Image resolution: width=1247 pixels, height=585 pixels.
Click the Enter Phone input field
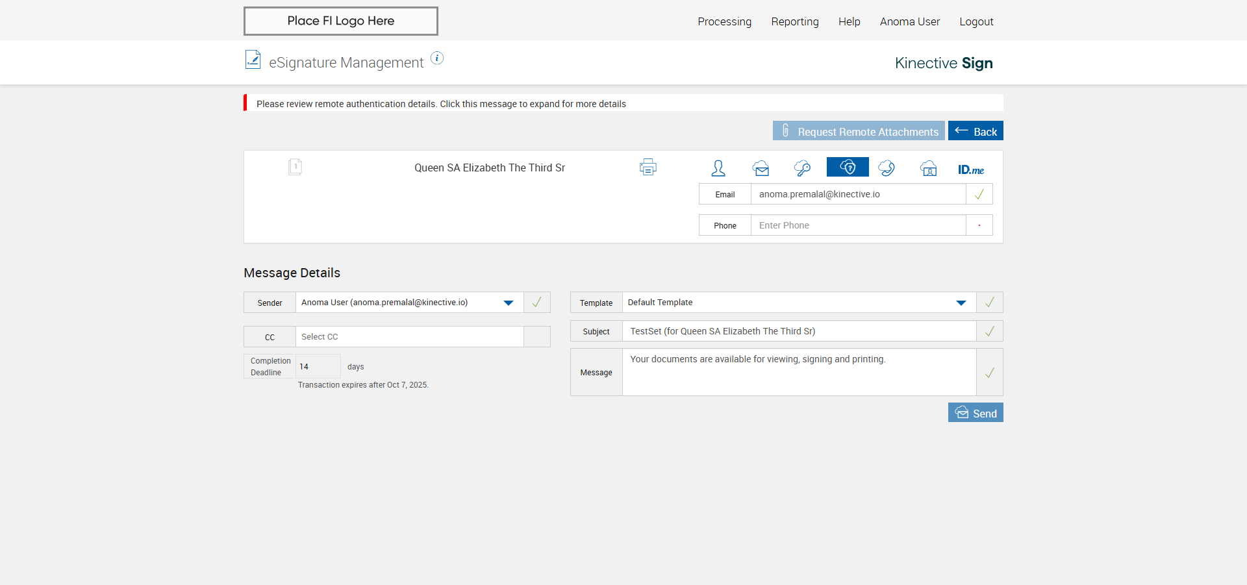tap(858, 225)
